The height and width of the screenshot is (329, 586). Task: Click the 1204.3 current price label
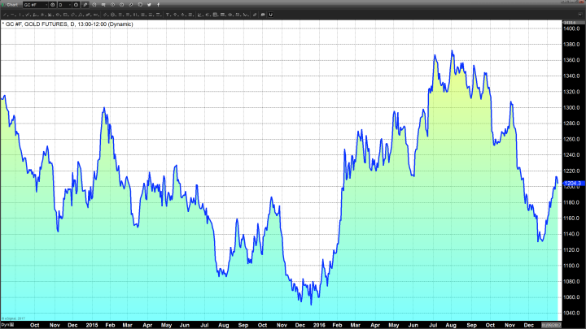pos(571,184)
